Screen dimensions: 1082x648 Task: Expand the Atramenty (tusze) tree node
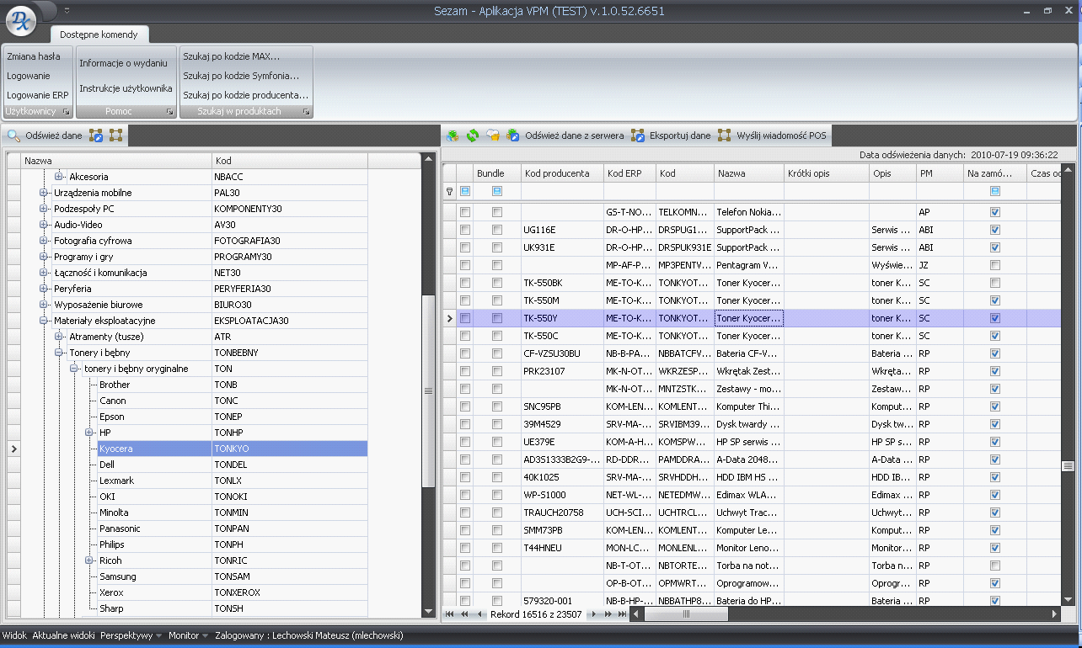point(59,337)
